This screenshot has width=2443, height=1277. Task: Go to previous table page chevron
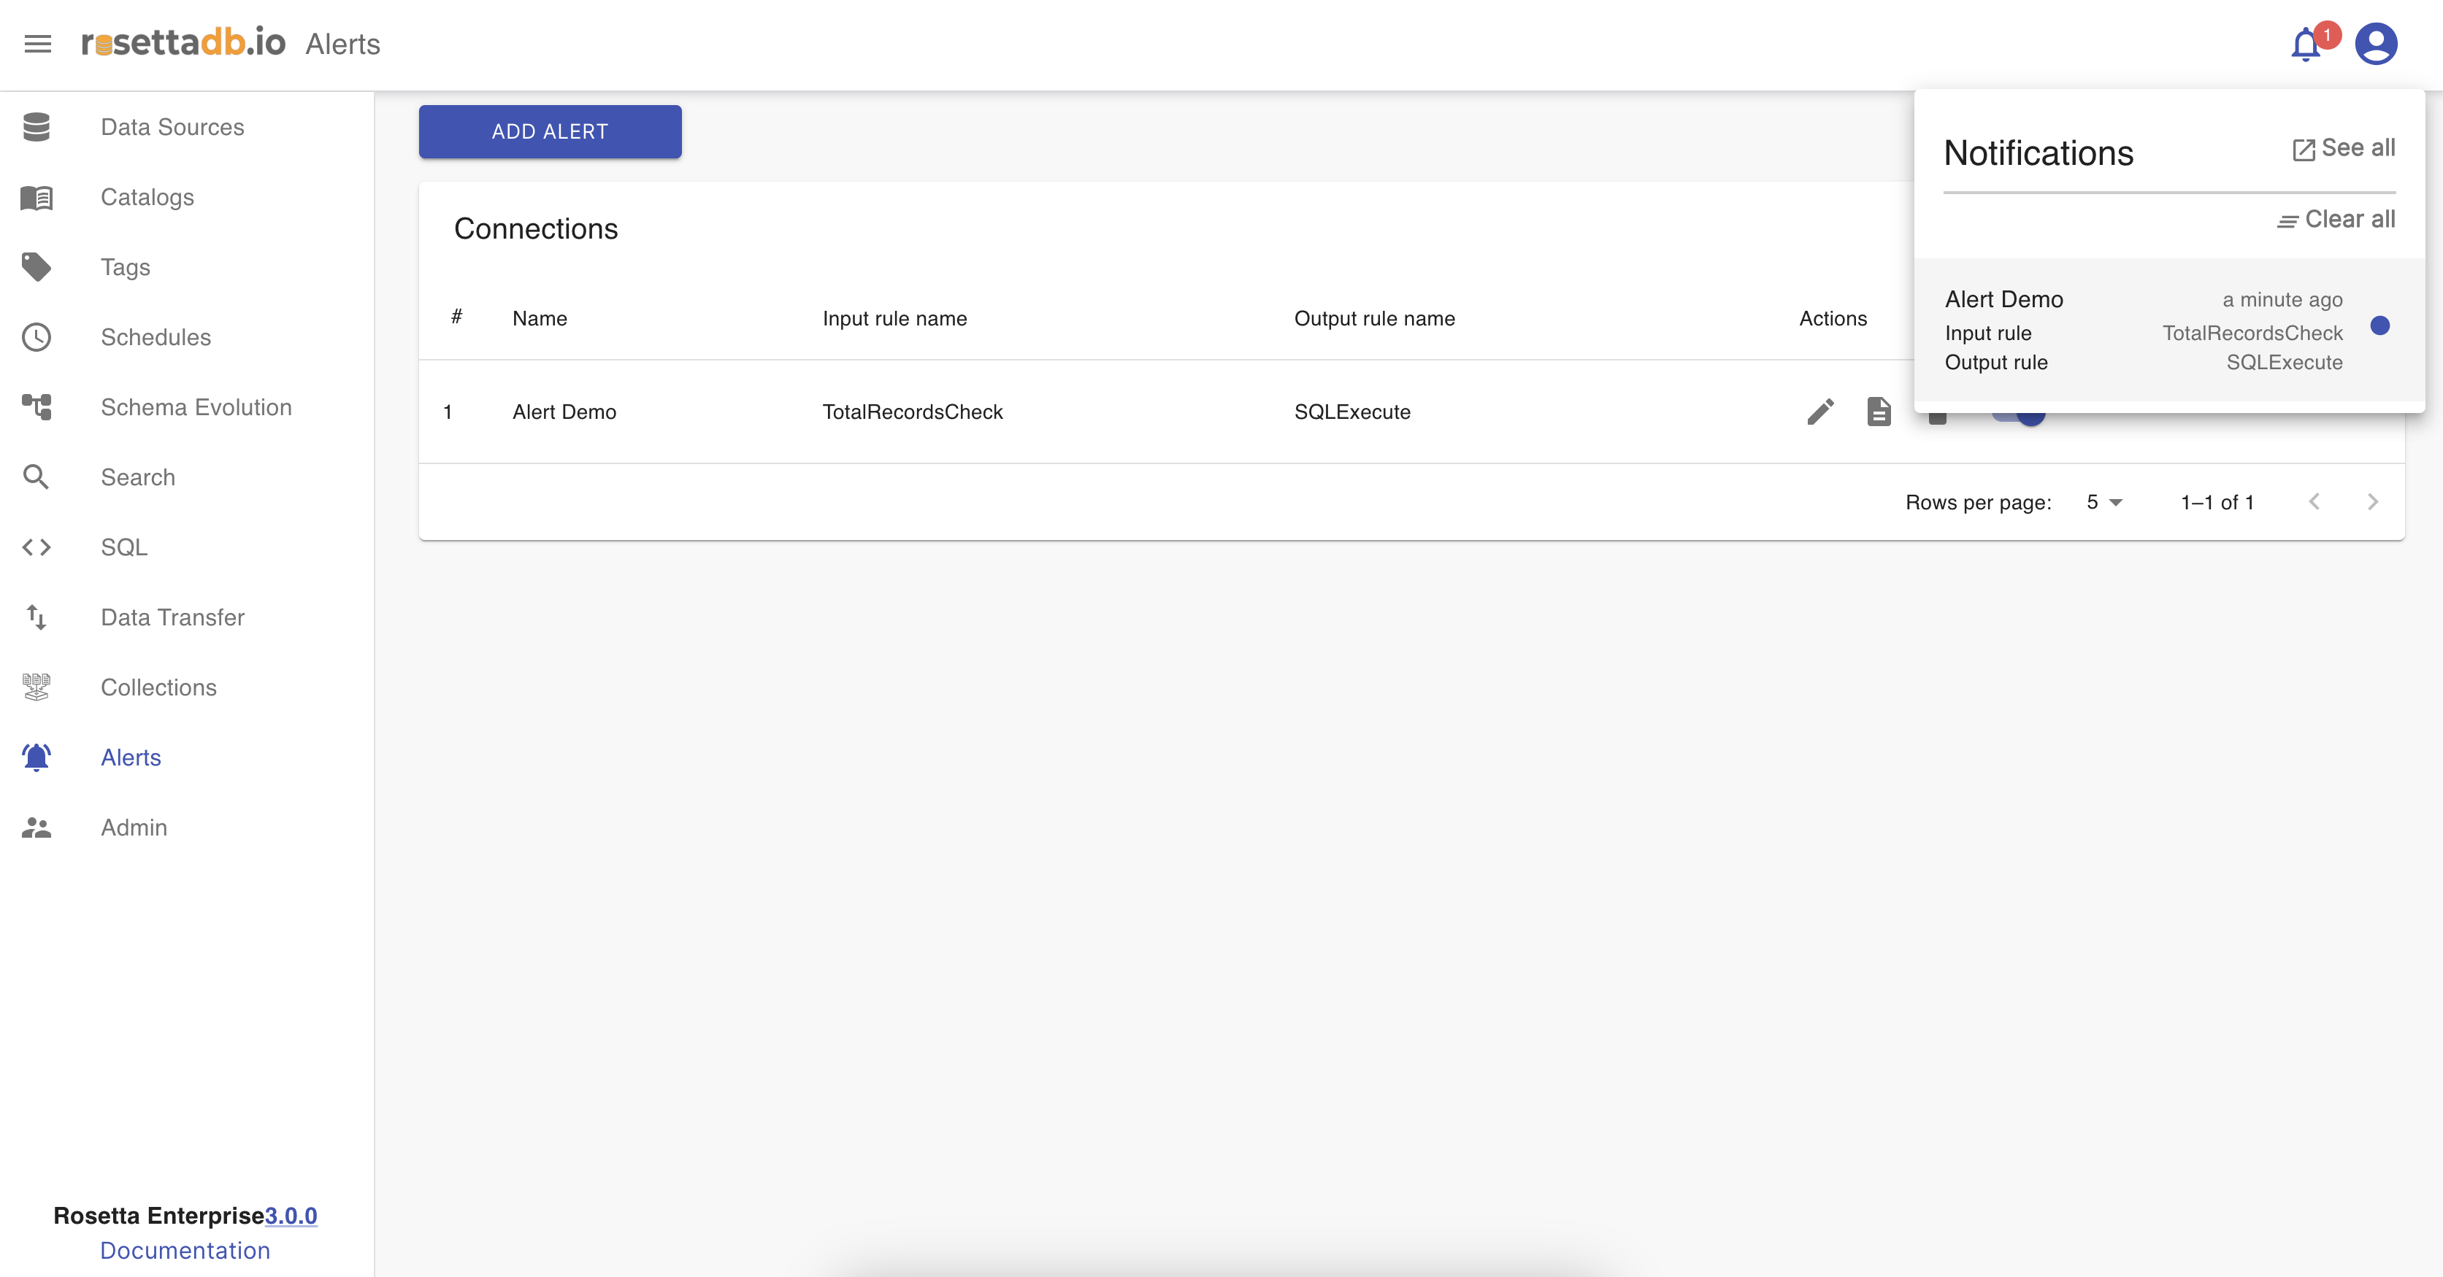[x=2314, y=503]
